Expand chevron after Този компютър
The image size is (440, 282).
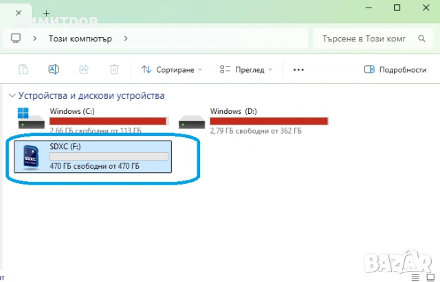click(126, 38)
